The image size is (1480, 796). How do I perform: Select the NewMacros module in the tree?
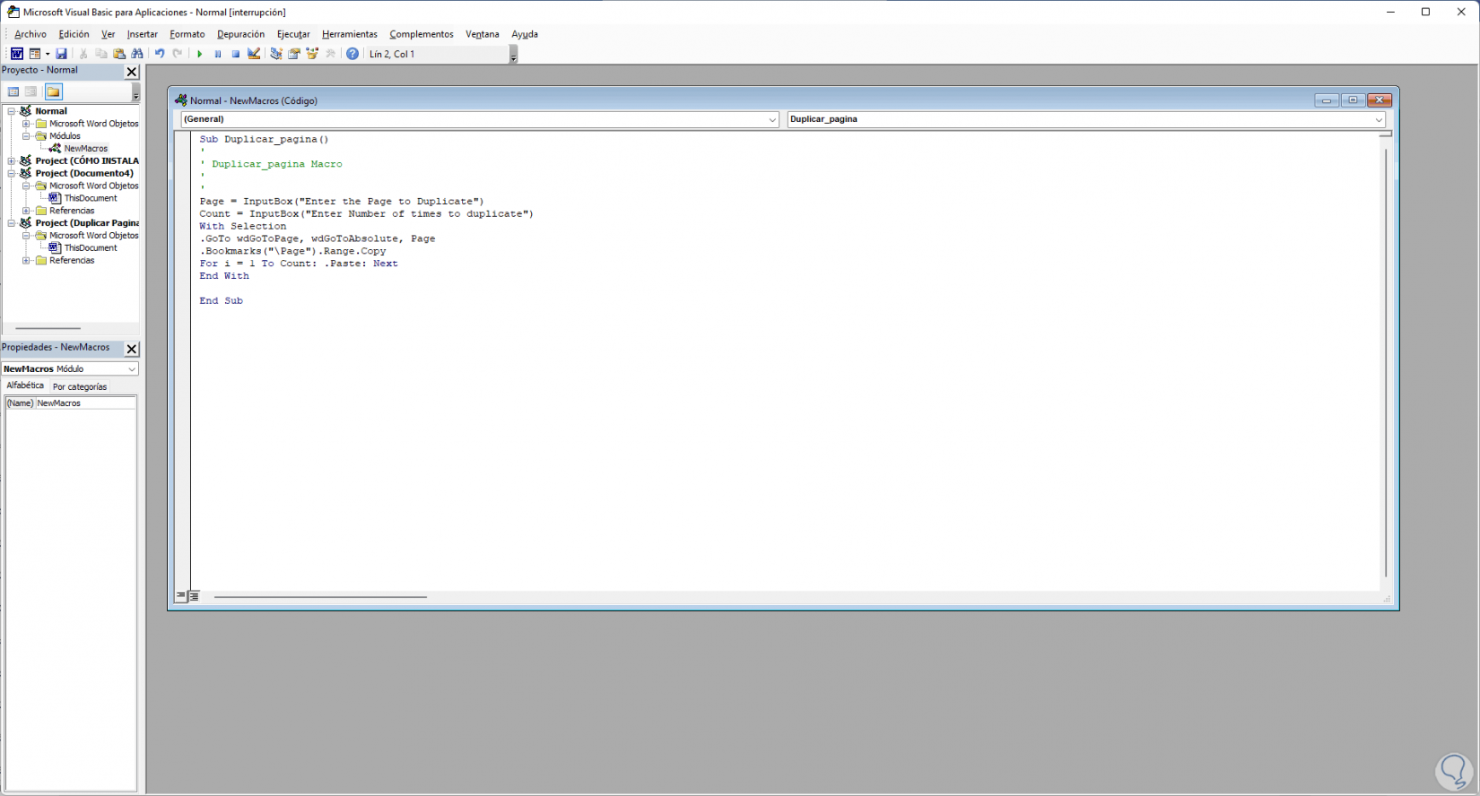click(85, 149)
